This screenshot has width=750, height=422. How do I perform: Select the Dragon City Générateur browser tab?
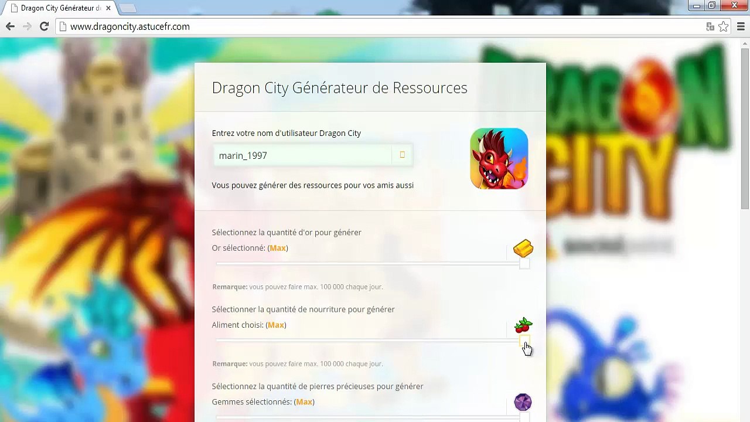tap(59, 8)
